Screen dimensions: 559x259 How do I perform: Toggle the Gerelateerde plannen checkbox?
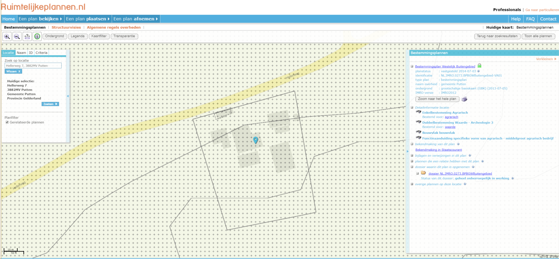(x=7, y=122)
